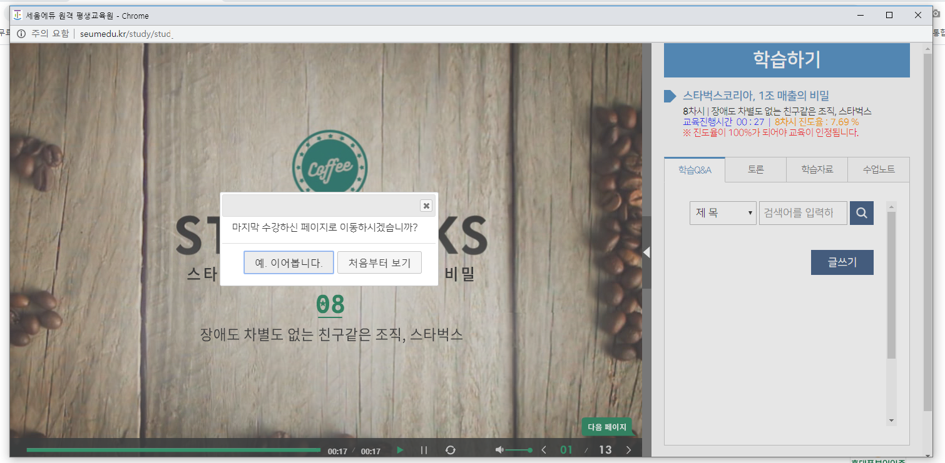Go to next page with right chevron

pos(628,450)
